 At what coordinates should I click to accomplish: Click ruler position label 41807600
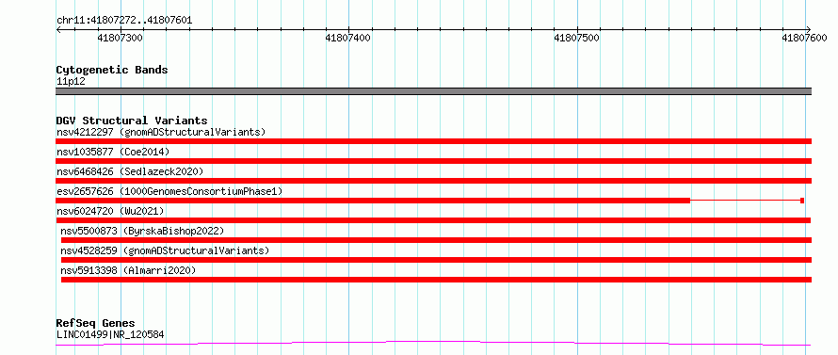tap(804, 38)
